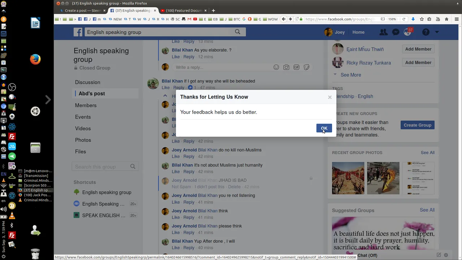Reload the page in Firefox
The height and width of the screenshot is (260, 462).
tap(404, 19)
